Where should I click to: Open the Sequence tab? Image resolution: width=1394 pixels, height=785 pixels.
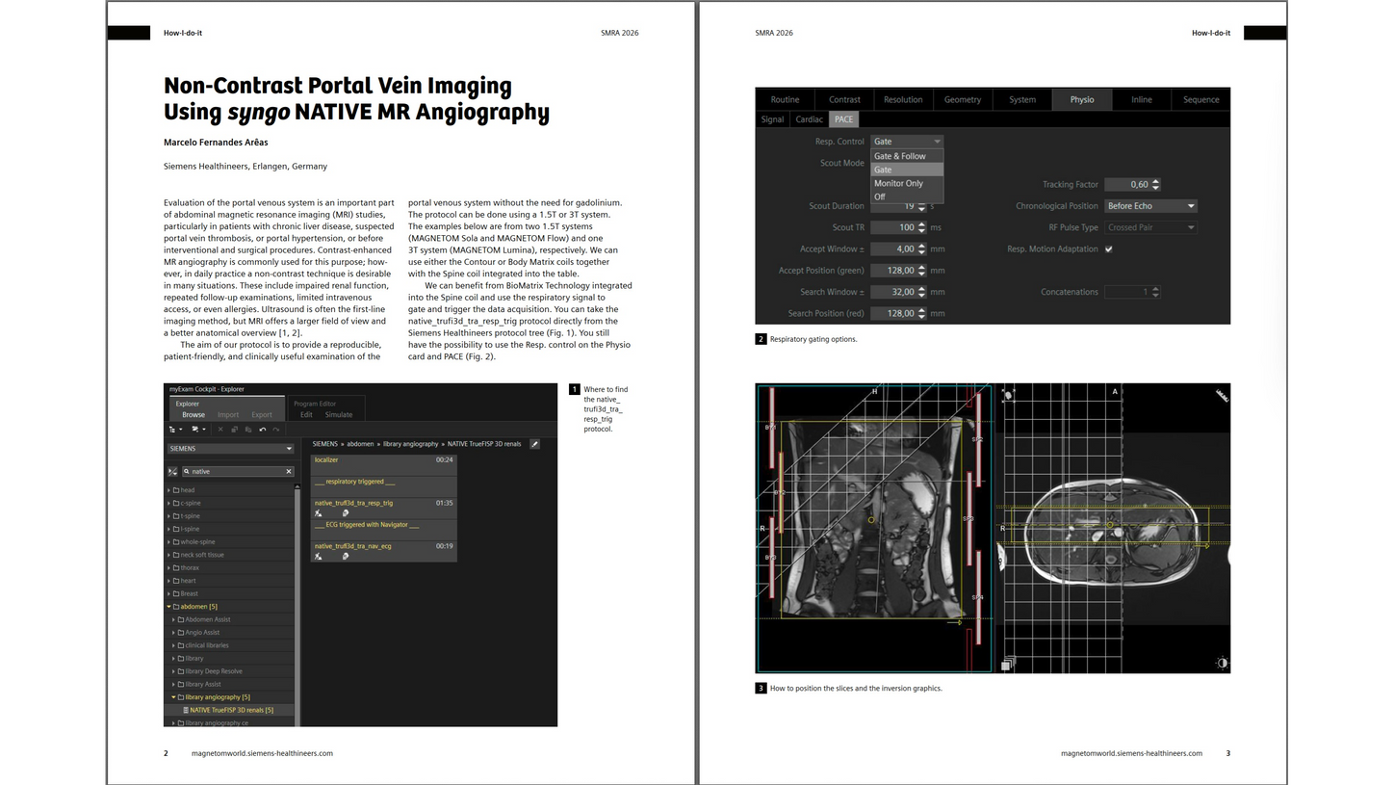click(x=1200, y=99)
